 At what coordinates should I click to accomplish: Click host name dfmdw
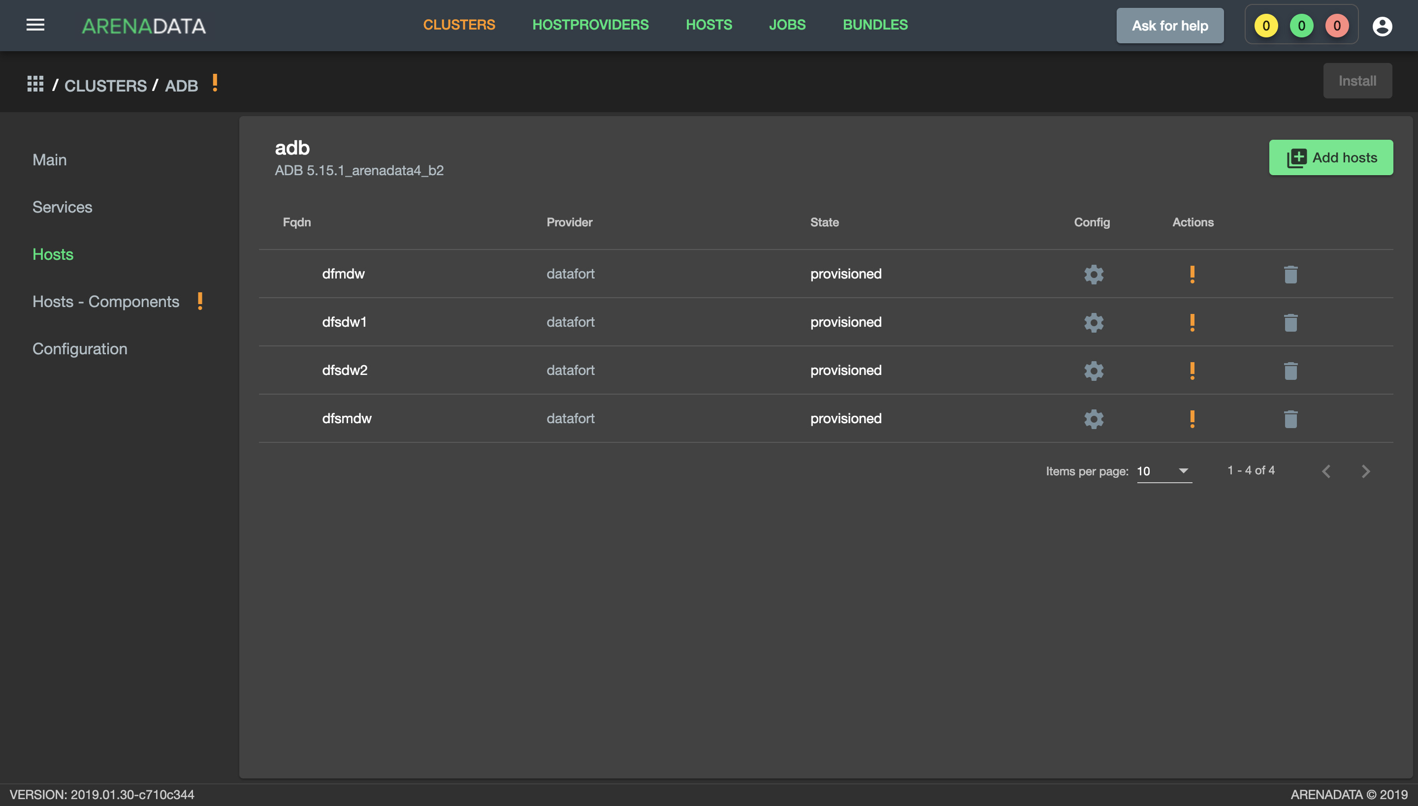343,274
